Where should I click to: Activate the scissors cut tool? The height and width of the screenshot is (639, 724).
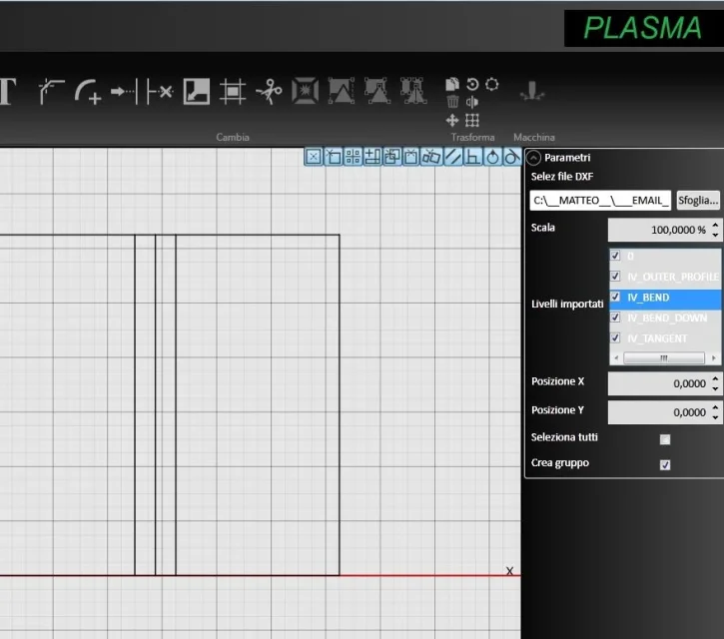tap(269, 92)
